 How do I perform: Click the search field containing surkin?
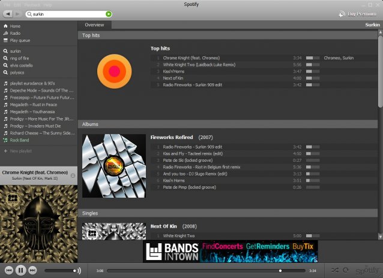coord(68,14)
